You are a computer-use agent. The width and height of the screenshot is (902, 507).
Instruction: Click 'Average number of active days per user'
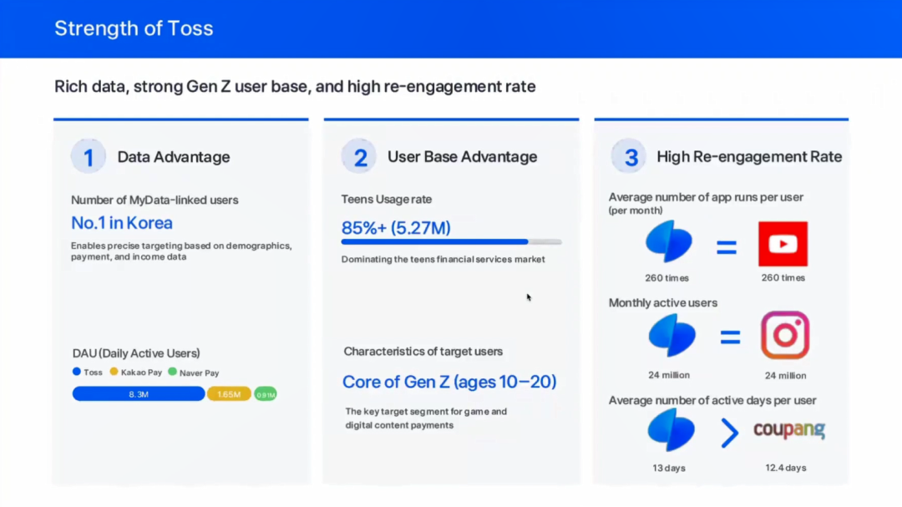point(712,400)
